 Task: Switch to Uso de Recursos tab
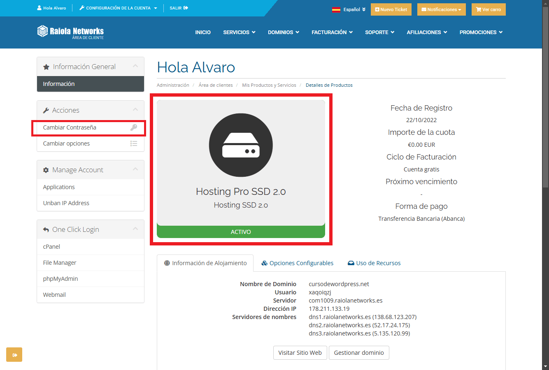(374, 263)
